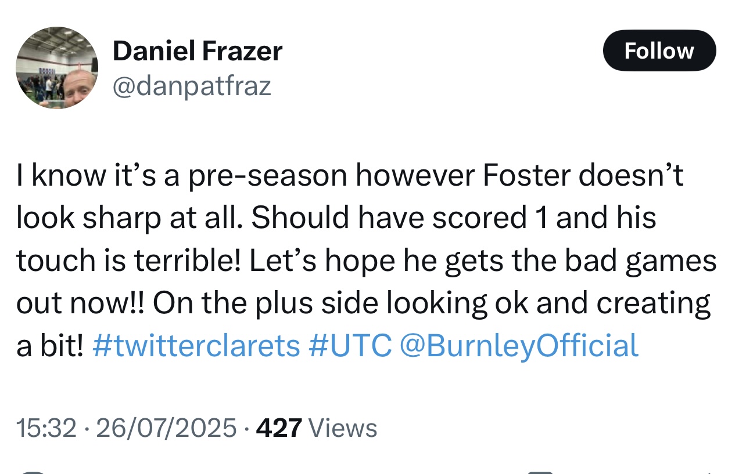Click the 15:32 timestamp
Image resolution: width=746 pixels, height=474 pixels.
coord(46,428)
